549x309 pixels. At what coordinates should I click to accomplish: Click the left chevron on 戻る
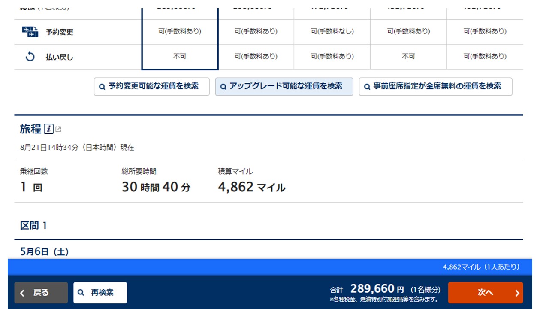click(22, 293)
